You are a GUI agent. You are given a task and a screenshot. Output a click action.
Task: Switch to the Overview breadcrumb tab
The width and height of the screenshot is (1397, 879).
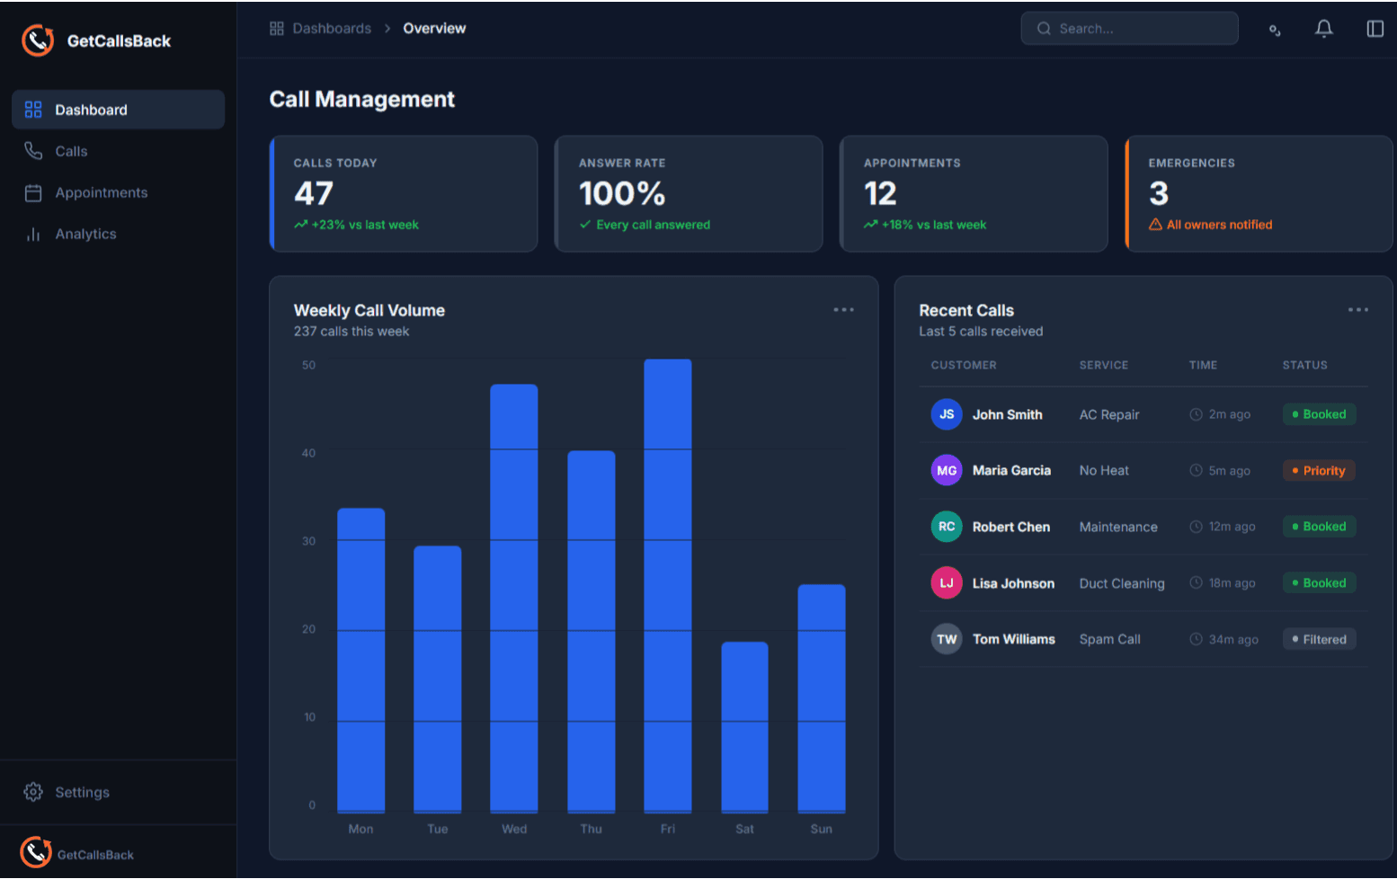coord(434,28)
